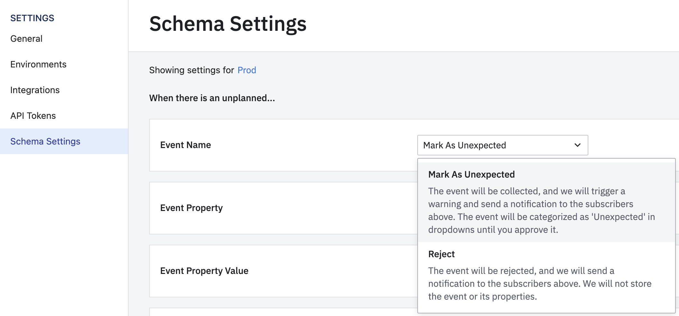Viewport: 679px width, 316px height.
Task: Click the partially visible card below Event Property Value
Action: [x=283, y=312]
